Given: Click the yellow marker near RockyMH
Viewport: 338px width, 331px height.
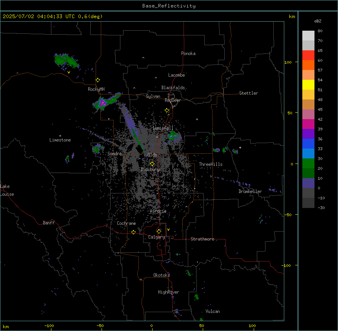Looking at the screenshot, I should coord(98,80).
